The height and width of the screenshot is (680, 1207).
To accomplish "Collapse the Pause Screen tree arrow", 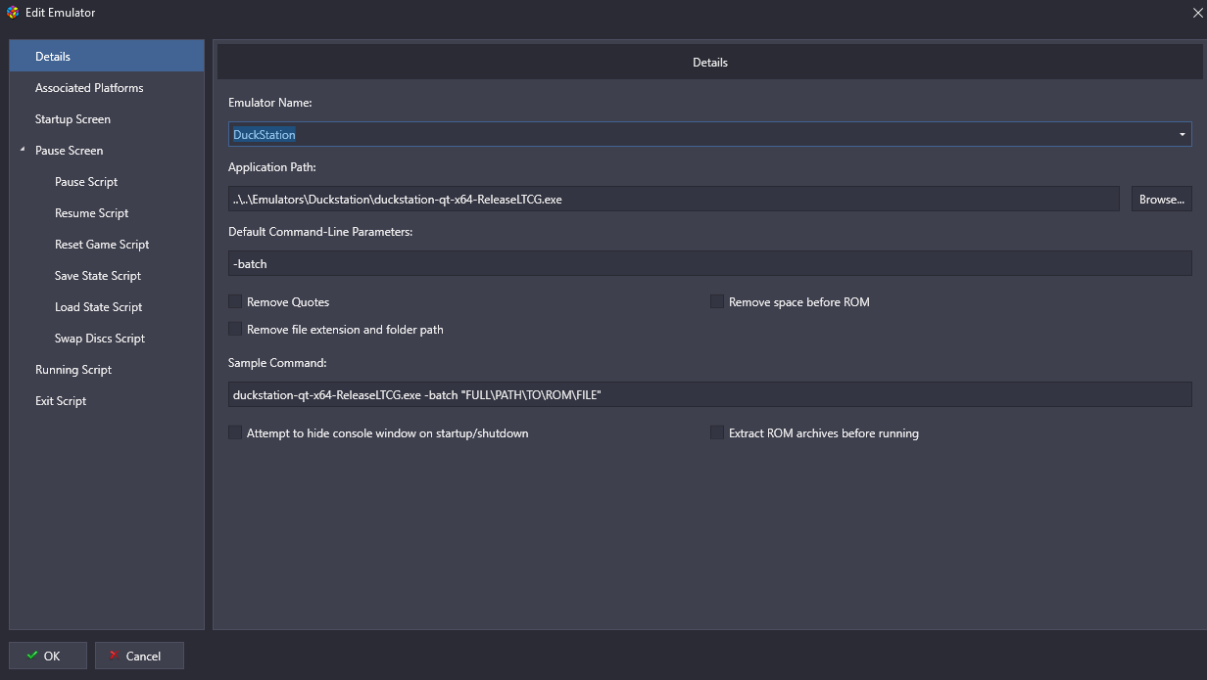I will click(x=22, y=150).
